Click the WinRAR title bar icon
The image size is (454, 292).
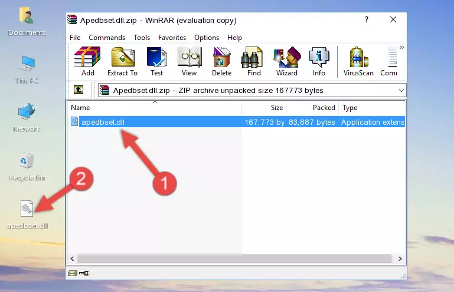(72, 20)
